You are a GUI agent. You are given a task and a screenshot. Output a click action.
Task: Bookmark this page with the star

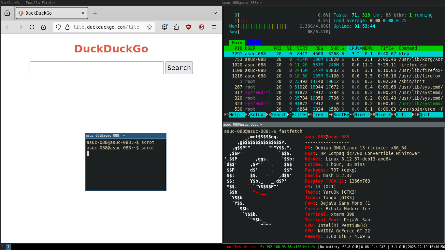(150, 27)
